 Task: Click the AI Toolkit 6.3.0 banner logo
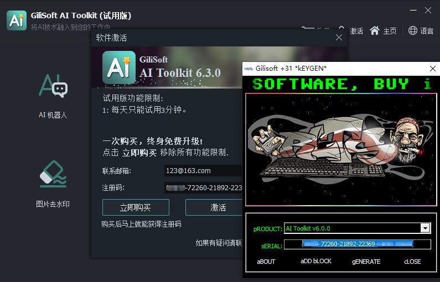pyautogui.click(x=119, y=67)
